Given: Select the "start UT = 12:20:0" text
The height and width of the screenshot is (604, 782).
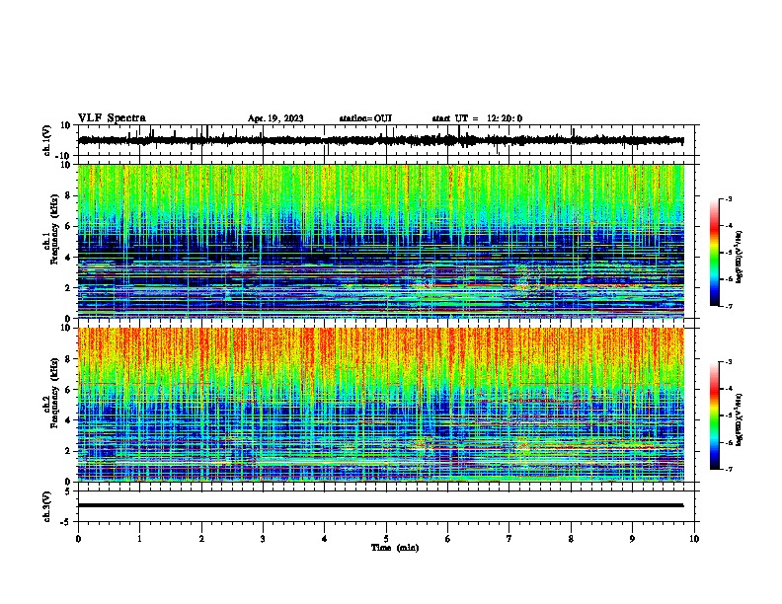Looking at the screenshot, I should [477, 118].
